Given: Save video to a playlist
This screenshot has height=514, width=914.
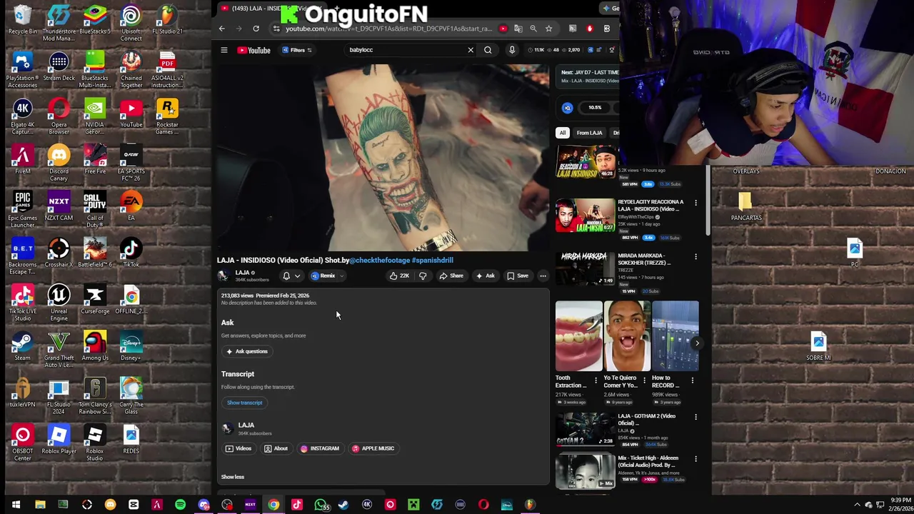Looking at the screenshot, I should [518, 276].
